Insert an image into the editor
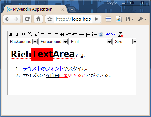 point(101,35)
